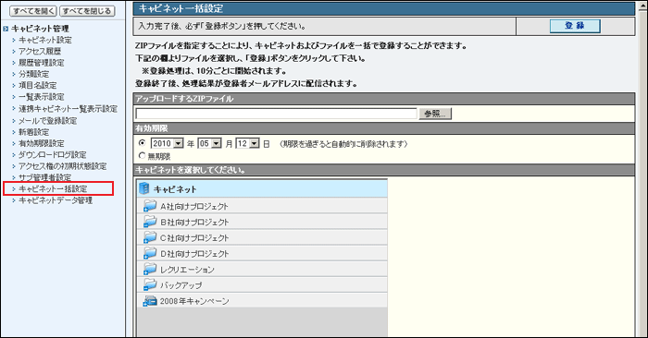Open 新着設定 link
Screen dimensions: 648x338
pyautogui.click(x=34, y=132)
